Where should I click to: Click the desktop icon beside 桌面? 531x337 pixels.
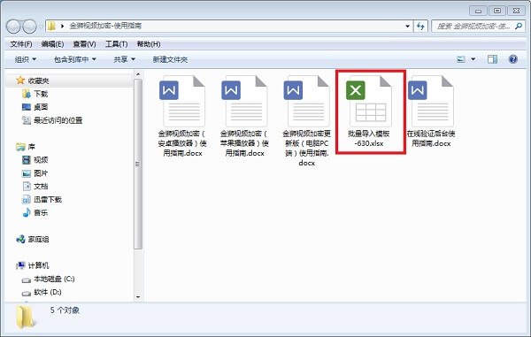[27, 107]
